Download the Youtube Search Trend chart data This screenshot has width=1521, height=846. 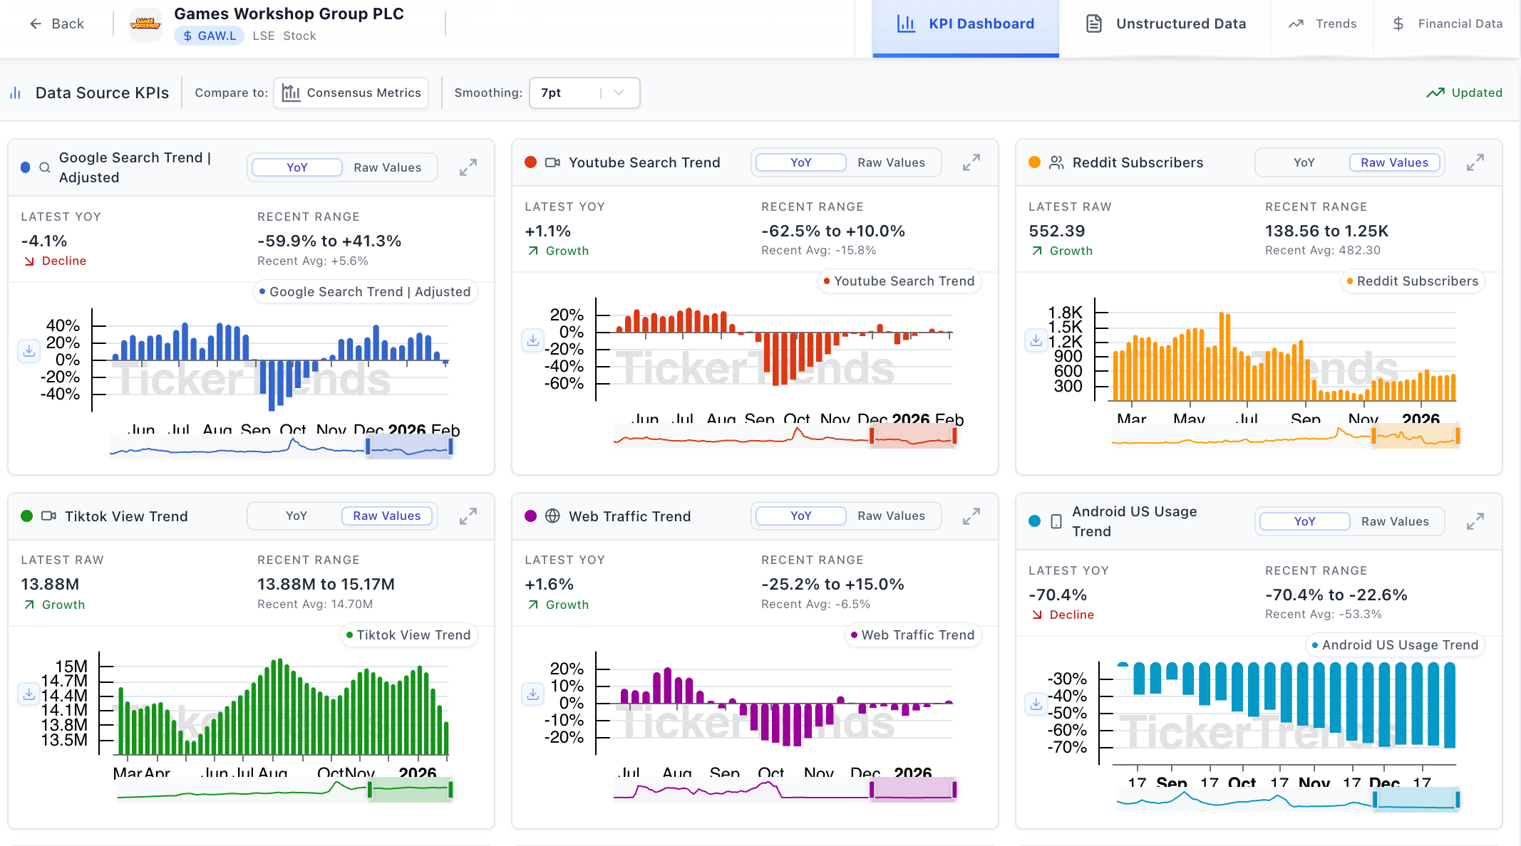tap(532, 340)
